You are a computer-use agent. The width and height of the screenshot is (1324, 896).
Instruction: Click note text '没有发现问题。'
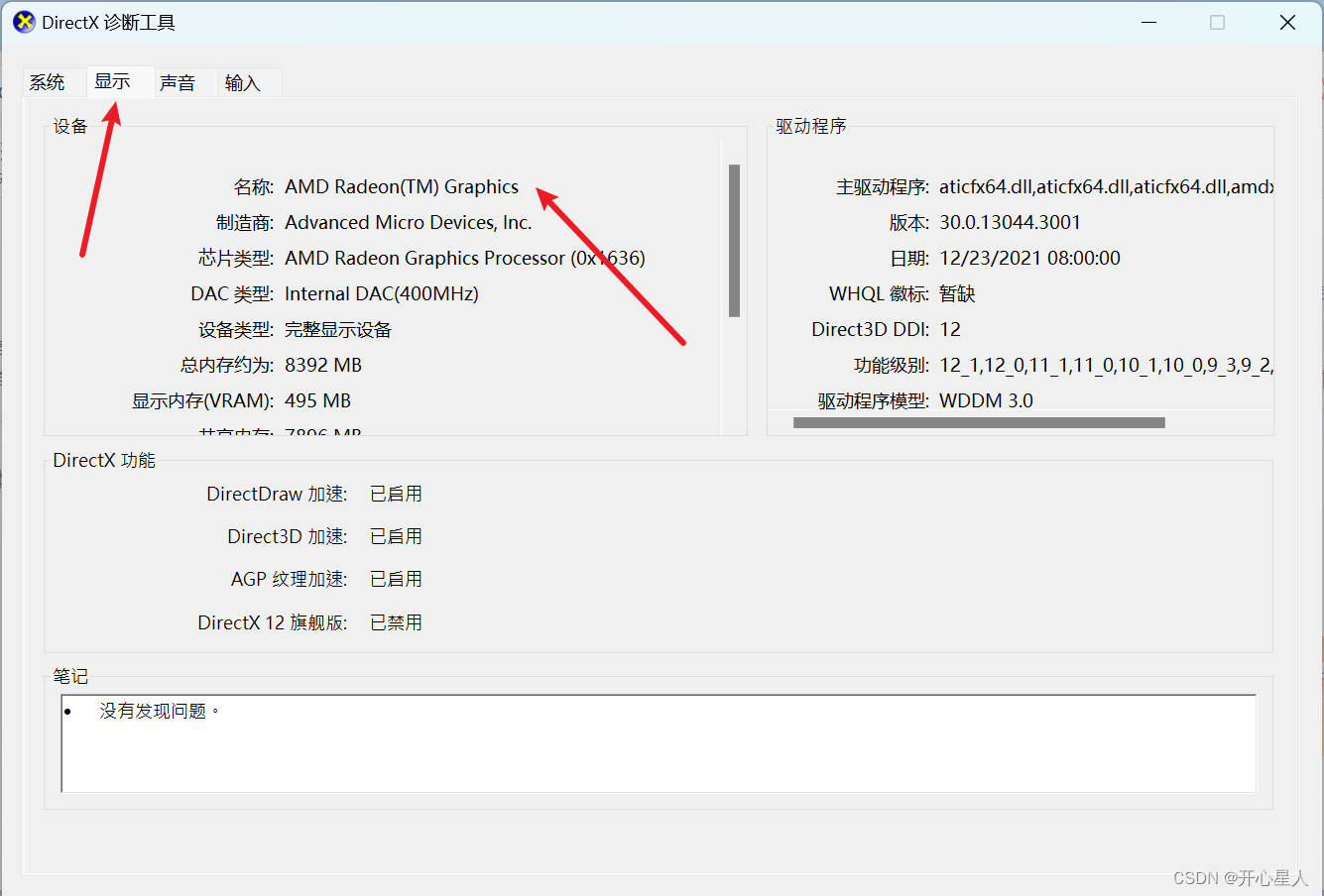click(x=160, y=712)
